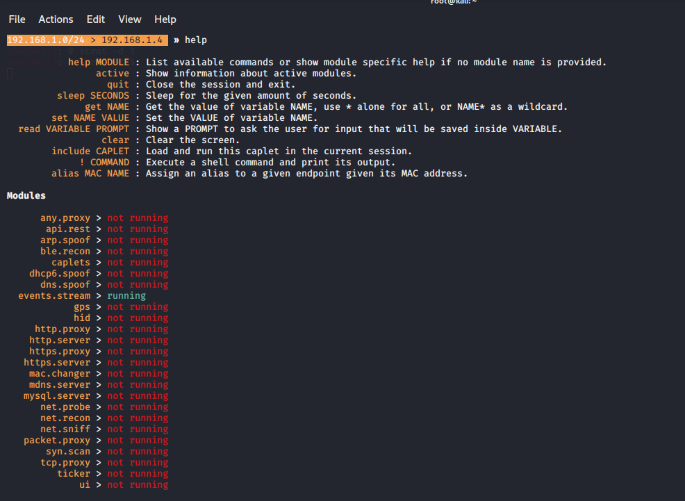Click the green running status text
The width and height of the screenshot is (685, 501).
[x=126, y=296]
